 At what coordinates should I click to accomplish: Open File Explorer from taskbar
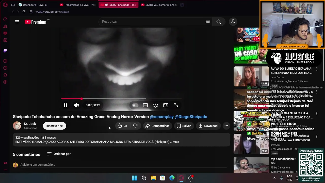tap(153, 178)
